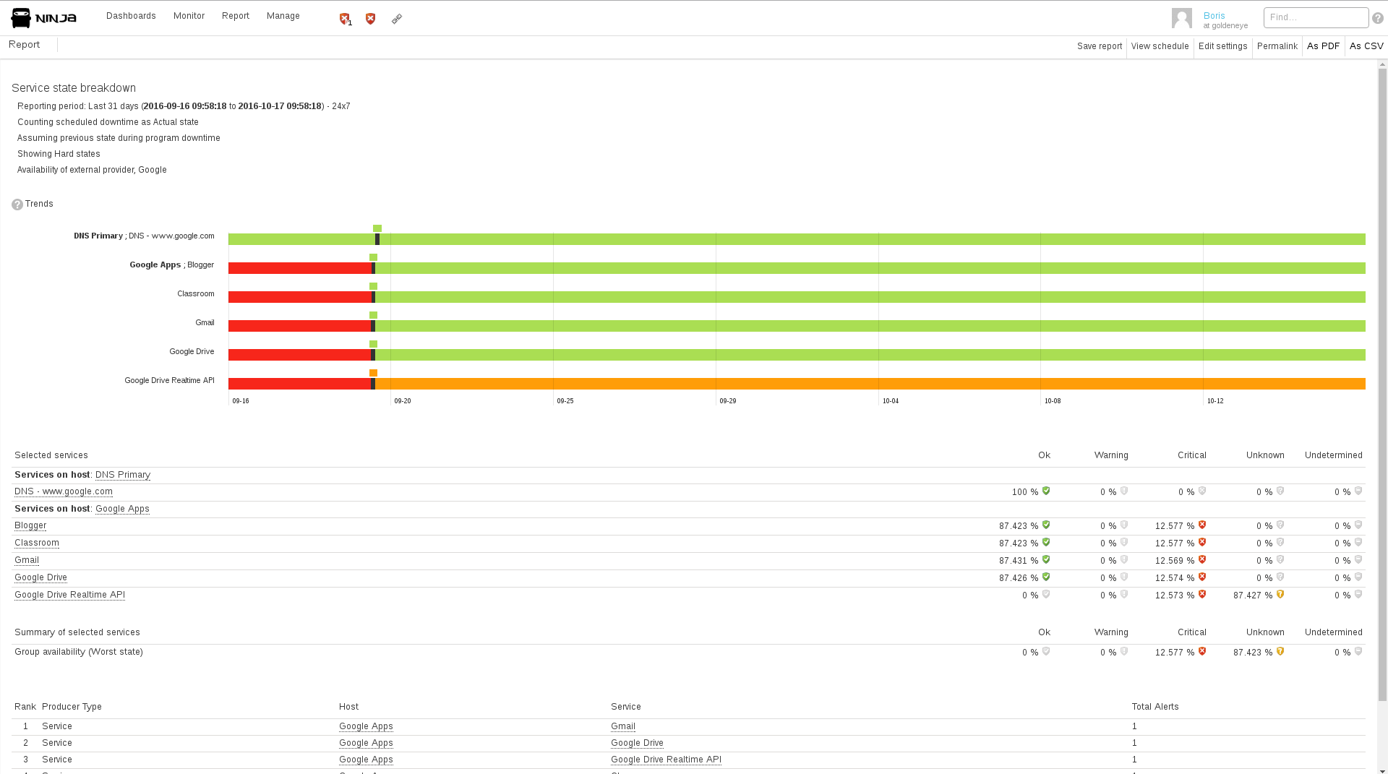The width and height of the screenshot is (1388, 774).
Task: Click small orange marker above Realtime API trend
Action: tap(373, 373)
